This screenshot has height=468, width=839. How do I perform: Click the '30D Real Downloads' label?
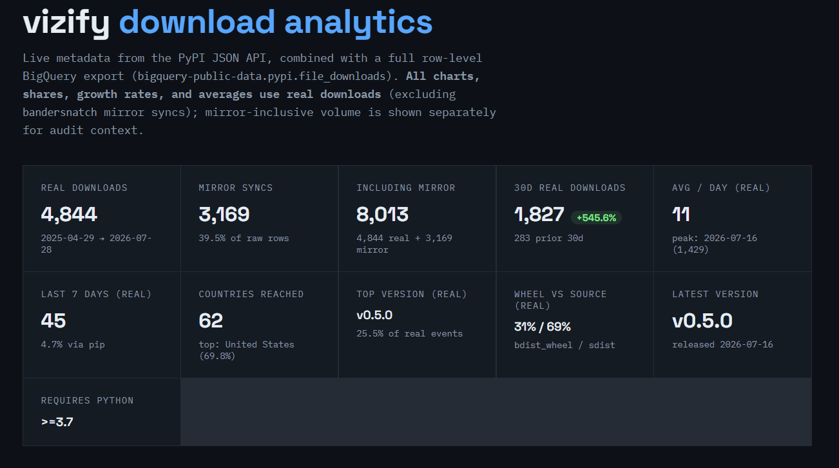[x=570, y=188]
